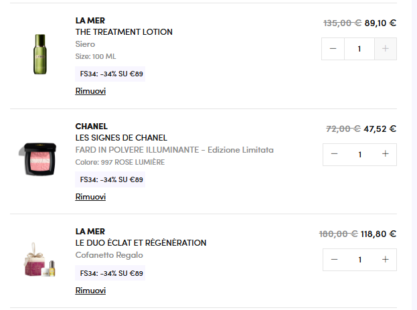Open LE DUO ÉCLAT ET RÉGÉNÉRATION title
Screen dimensions: 417x310
click(x=141, y=243)
